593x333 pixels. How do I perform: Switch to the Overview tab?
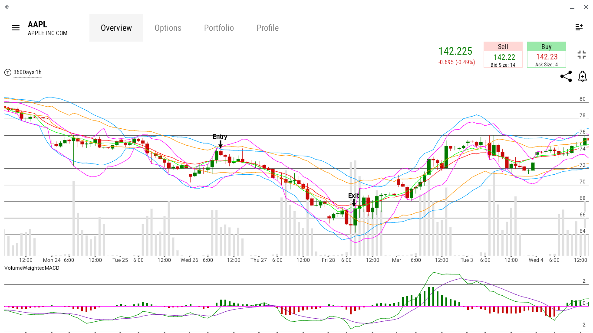(116, 28)
